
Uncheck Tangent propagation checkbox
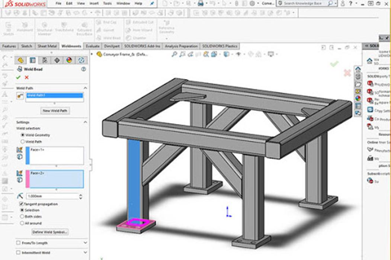[x=21, y=204]
